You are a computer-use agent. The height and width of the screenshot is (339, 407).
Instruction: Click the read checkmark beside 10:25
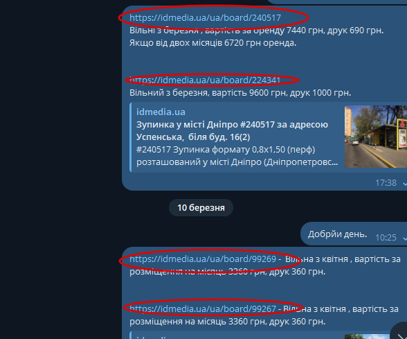(x=405, y=238)
